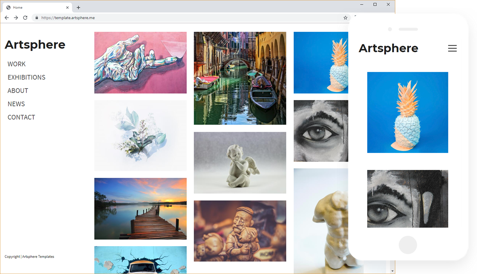This screenshot has height=274, width=477.
Task: Click the browser back arrow
Action: 7,18
